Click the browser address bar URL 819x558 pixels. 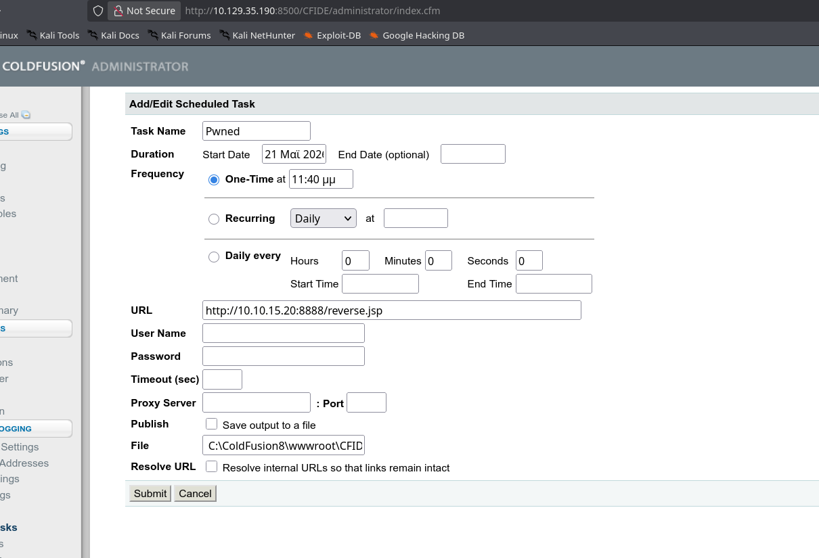point(312,11)
